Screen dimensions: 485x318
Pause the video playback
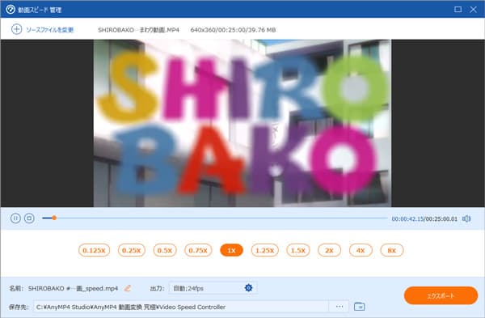(15, 218)
